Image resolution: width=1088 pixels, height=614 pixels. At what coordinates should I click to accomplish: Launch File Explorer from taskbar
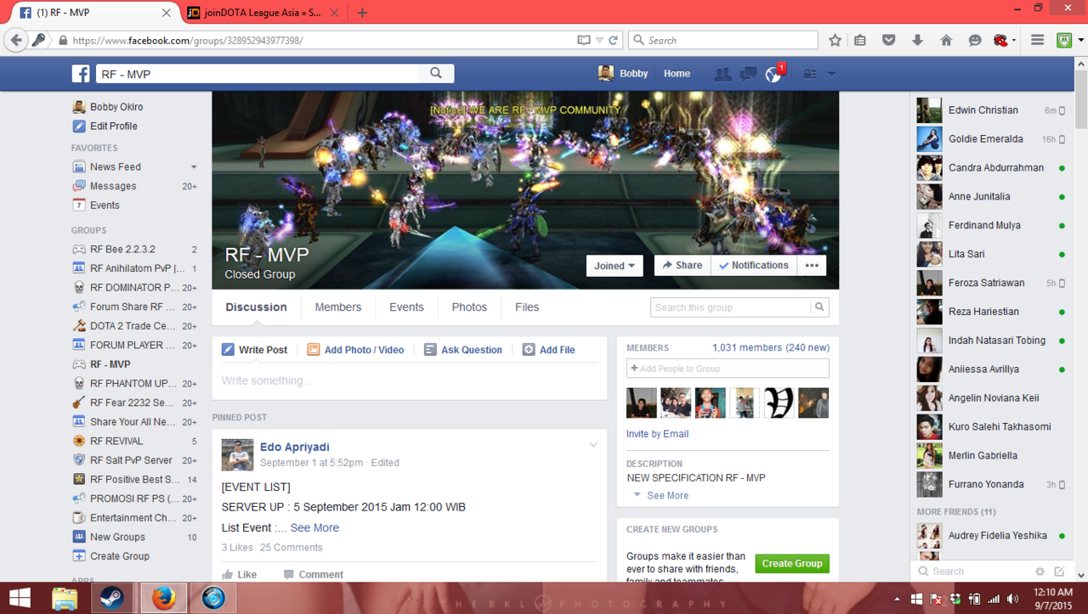(x=65, y=598)
